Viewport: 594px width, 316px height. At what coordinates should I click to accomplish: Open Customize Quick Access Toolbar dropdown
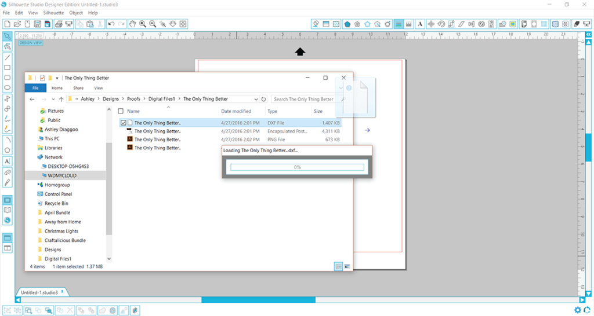coord(57,78)
